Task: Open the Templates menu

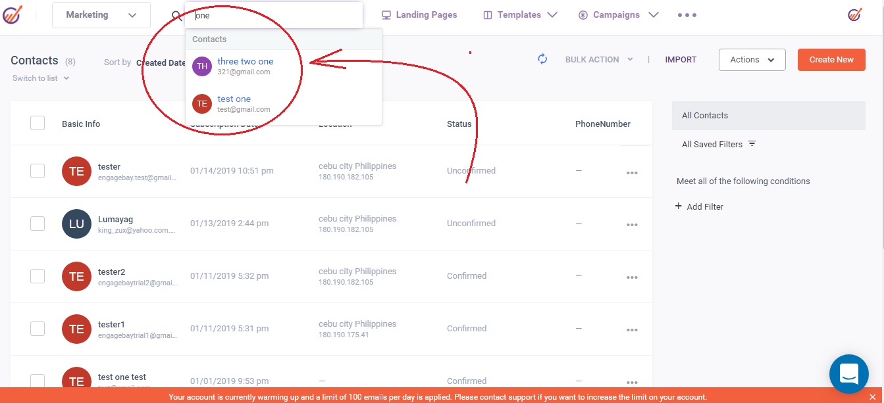Action: coord(520,15)
